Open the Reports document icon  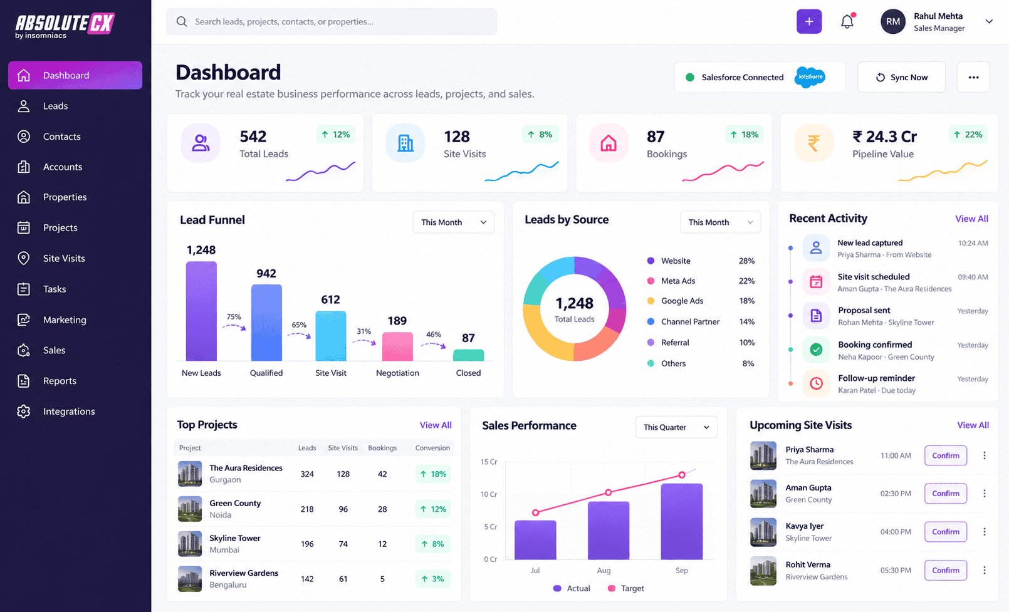(24, 381)
